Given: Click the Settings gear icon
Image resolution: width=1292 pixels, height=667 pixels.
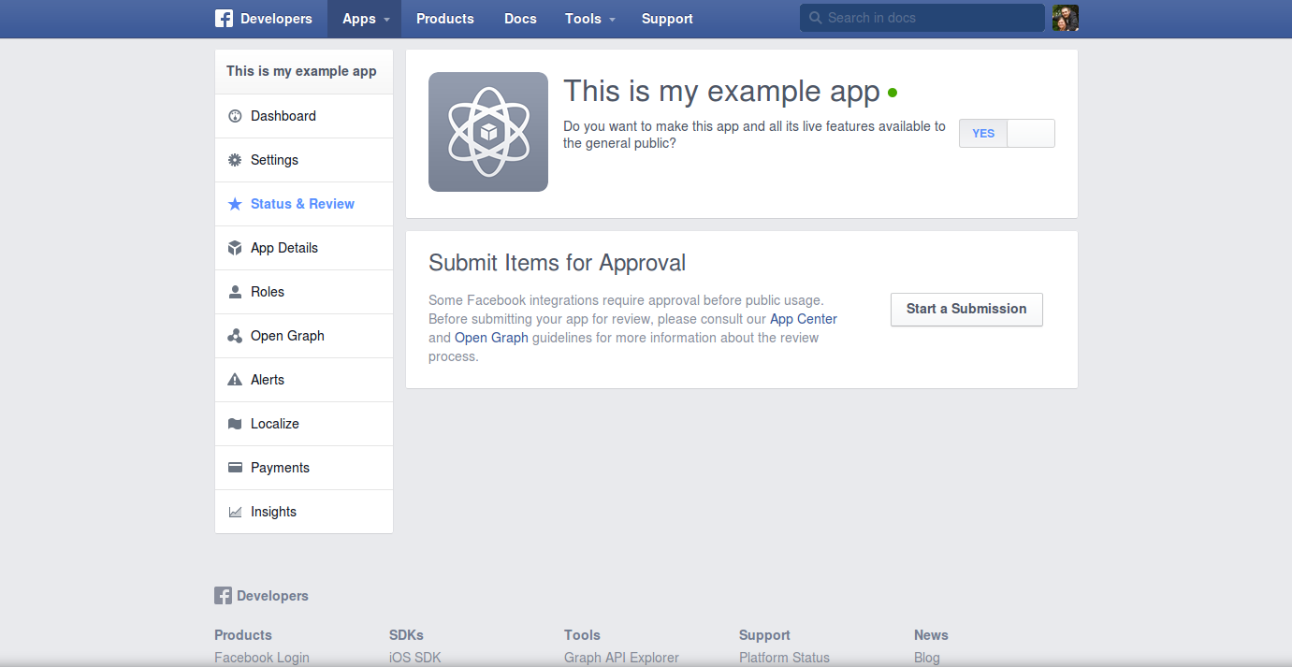Looking at the screenshot, I should (x=235, y=160).
